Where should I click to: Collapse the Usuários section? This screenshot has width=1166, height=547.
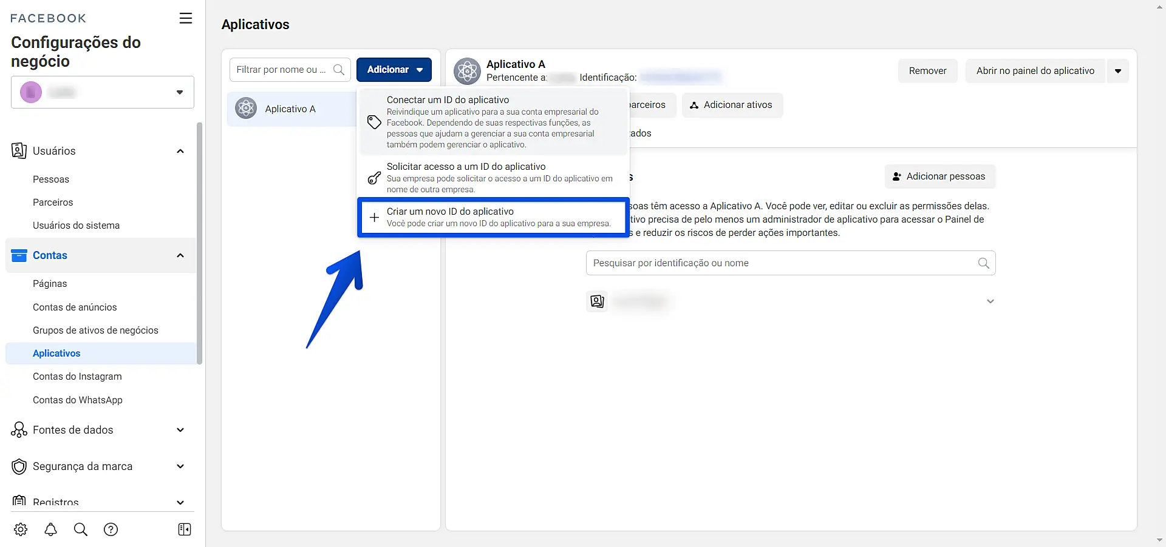click(x=180, y=151)
